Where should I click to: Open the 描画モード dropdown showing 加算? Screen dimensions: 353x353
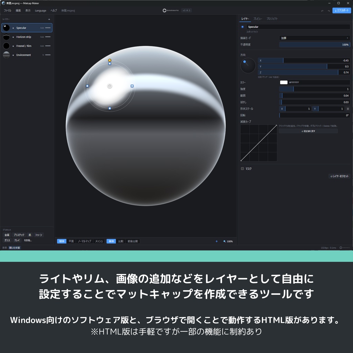pyautogui.click(x=314, y=38)
